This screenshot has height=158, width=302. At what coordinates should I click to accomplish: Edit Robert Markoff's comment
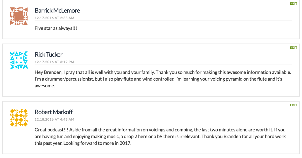pos(294,105)
